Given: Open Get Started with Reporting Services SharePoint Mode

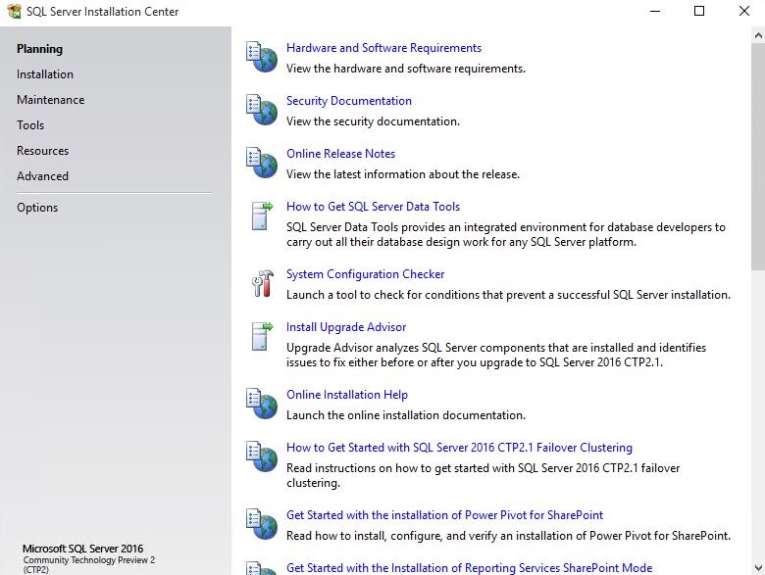Looking at the screenshot, I should (x=469, y=568).
